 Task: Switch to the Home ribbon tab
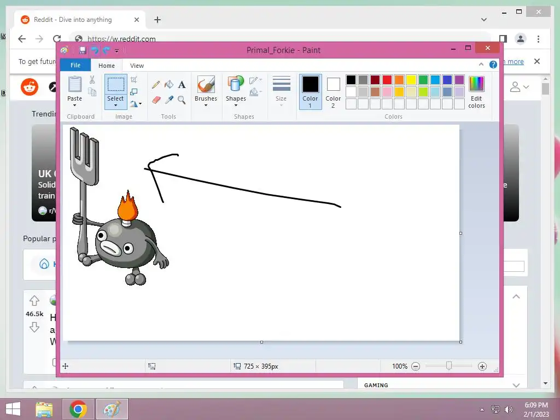coord(107,66)
